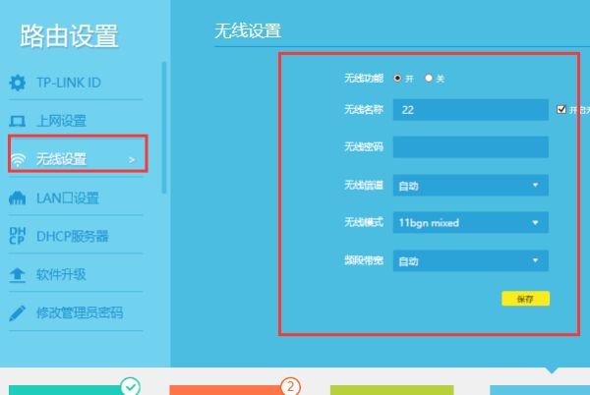Click the 无线名称 input field containing 22
Image resolution: width=590 pixels, height=395 pixels.
pyautogui.click(x=470, y=110)
